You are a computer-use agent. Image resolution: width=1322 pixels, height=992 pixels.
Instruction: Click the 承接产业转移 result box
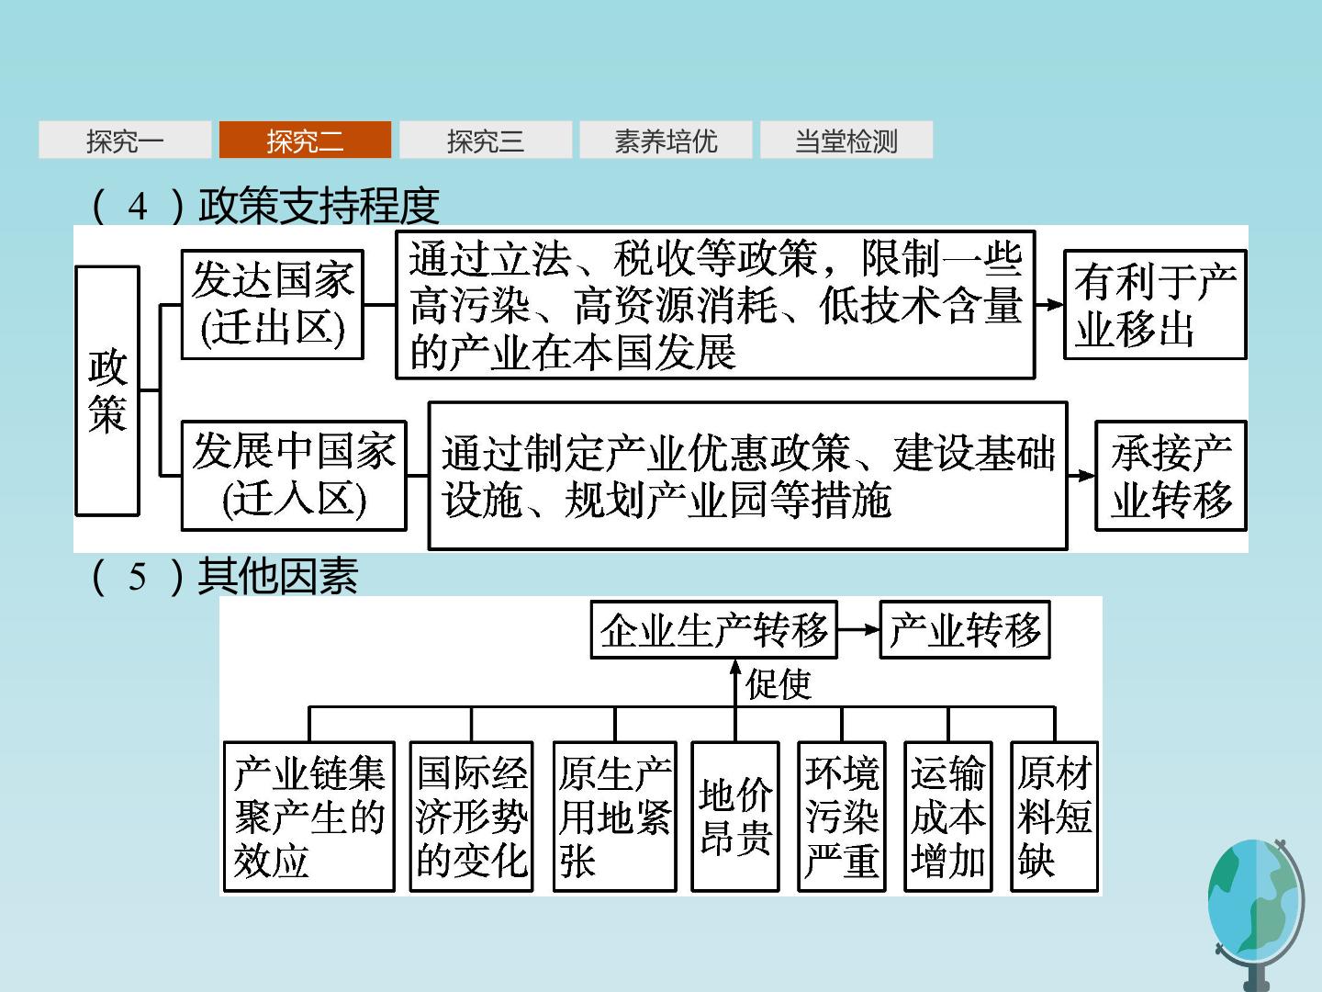coord(1171,475)
